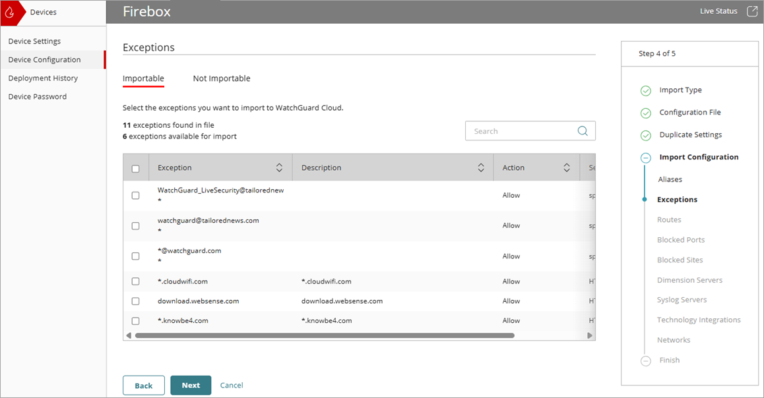Image resolution: width=764 pixels, height=398 pixels.
Task: Select Technology Integrations step in wizard
Action: 699,320
